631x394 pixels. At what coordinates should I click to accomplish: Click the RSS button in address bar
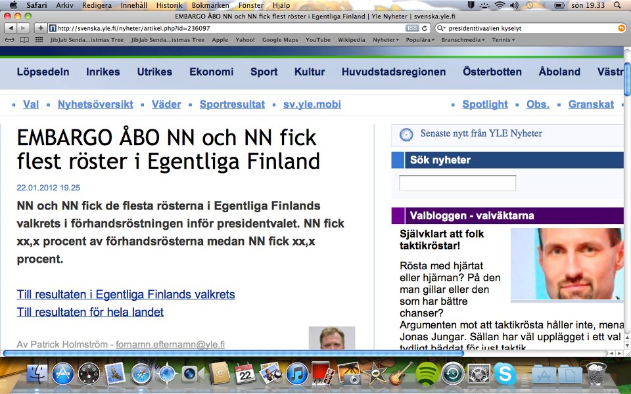pos(412,28)
